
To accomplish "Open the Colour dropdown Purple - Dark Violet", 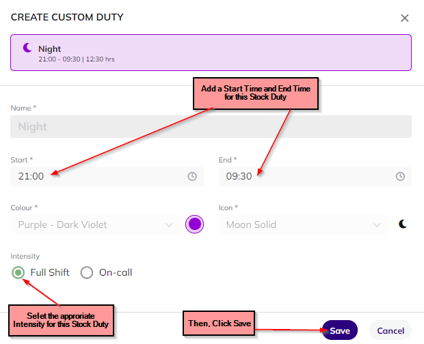I will (95, 225).
